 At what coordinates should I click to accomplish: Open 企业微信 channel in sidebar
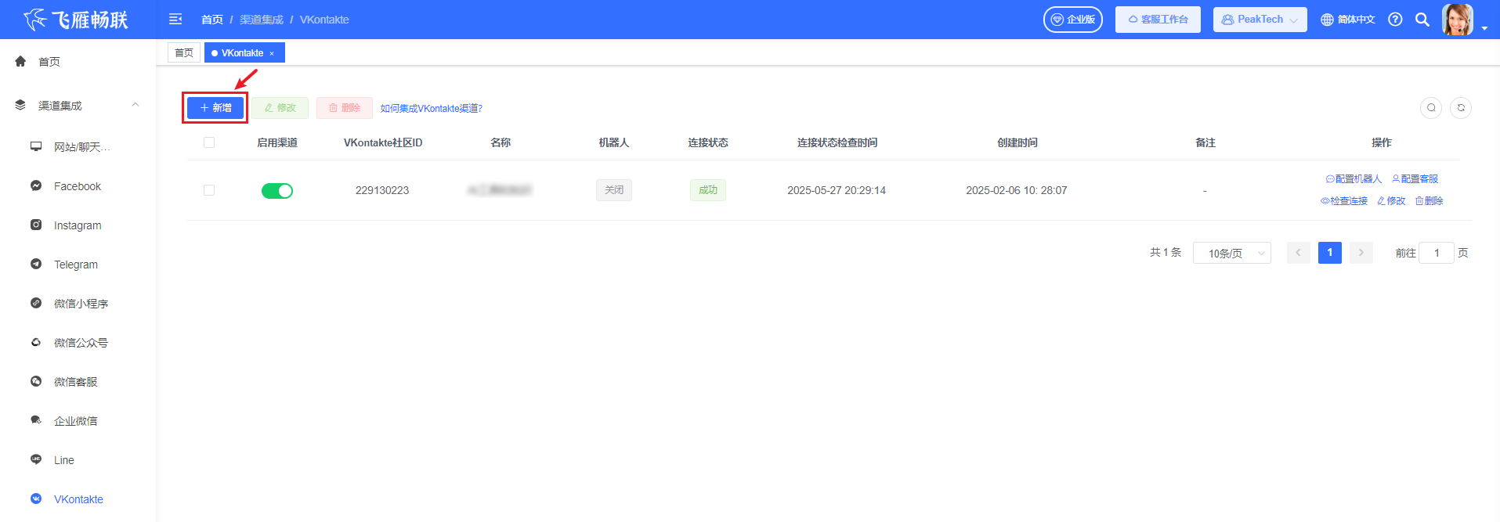pos(76,421)
